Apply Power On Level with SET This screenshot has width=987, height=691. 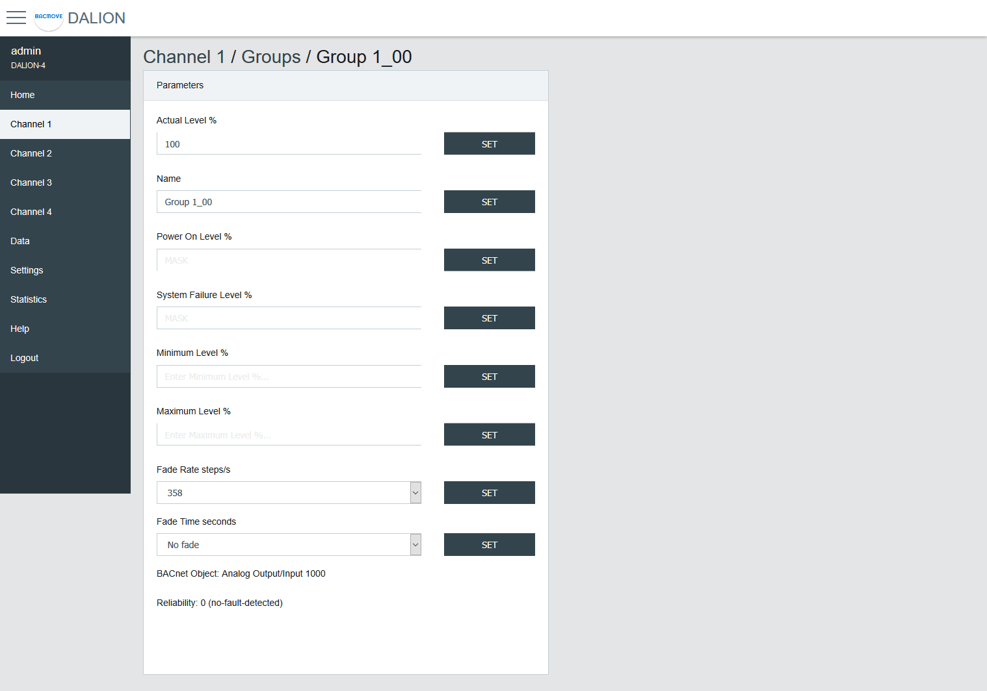[x=489, y=260]
